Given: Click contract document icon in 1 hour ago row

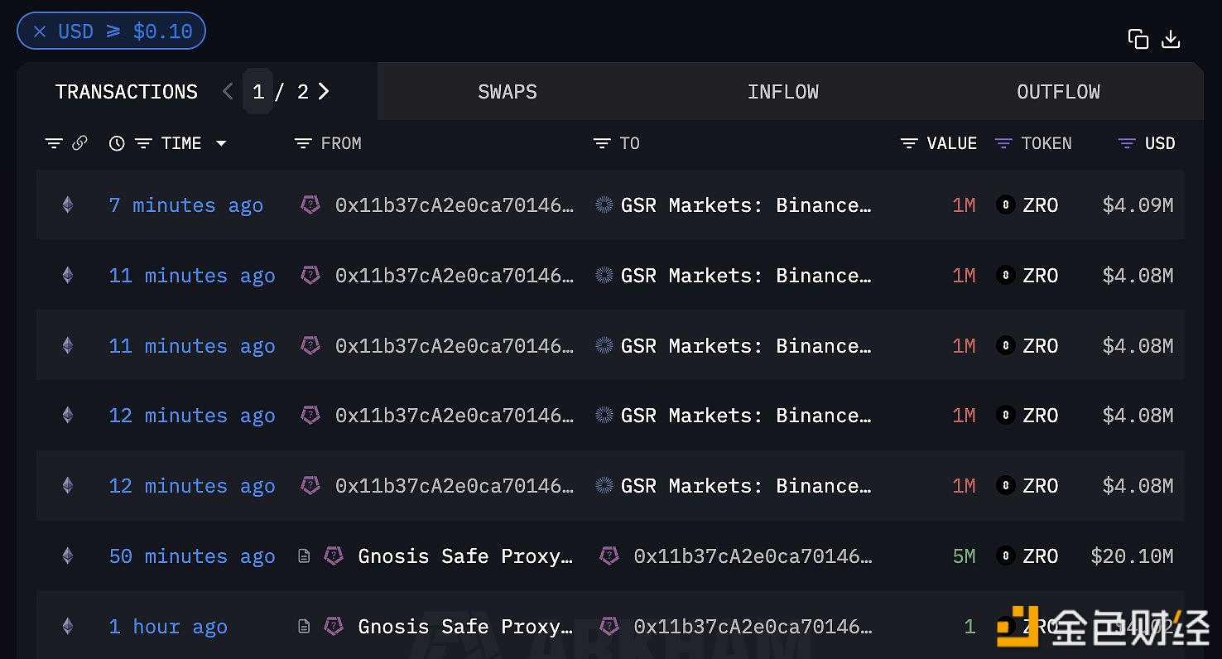Looking at the screenshot, I should coord(305,627).
